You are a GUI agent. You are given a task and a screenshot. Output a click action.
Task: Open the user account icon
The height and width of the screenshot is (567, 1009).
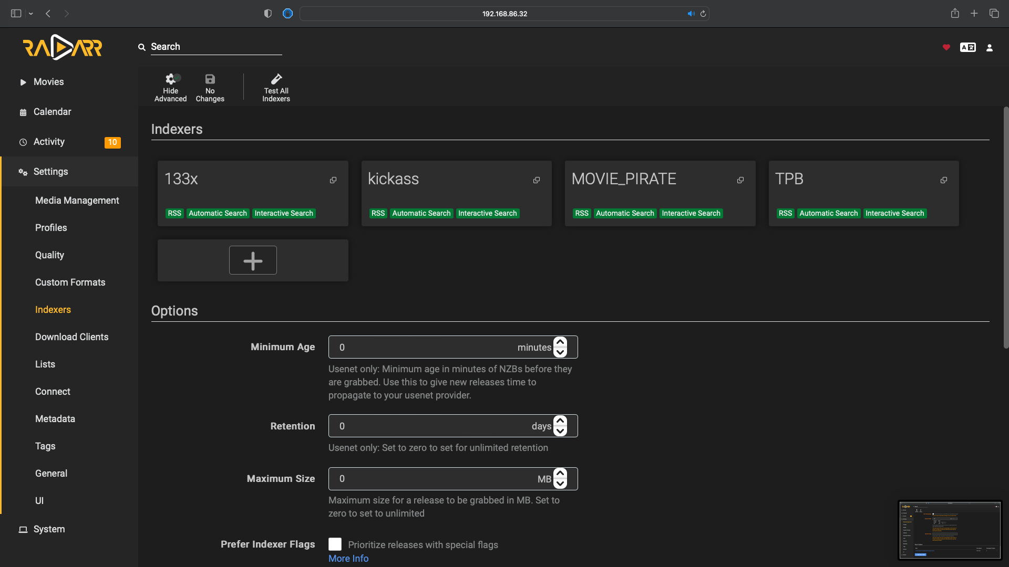[x=990, y=48]
